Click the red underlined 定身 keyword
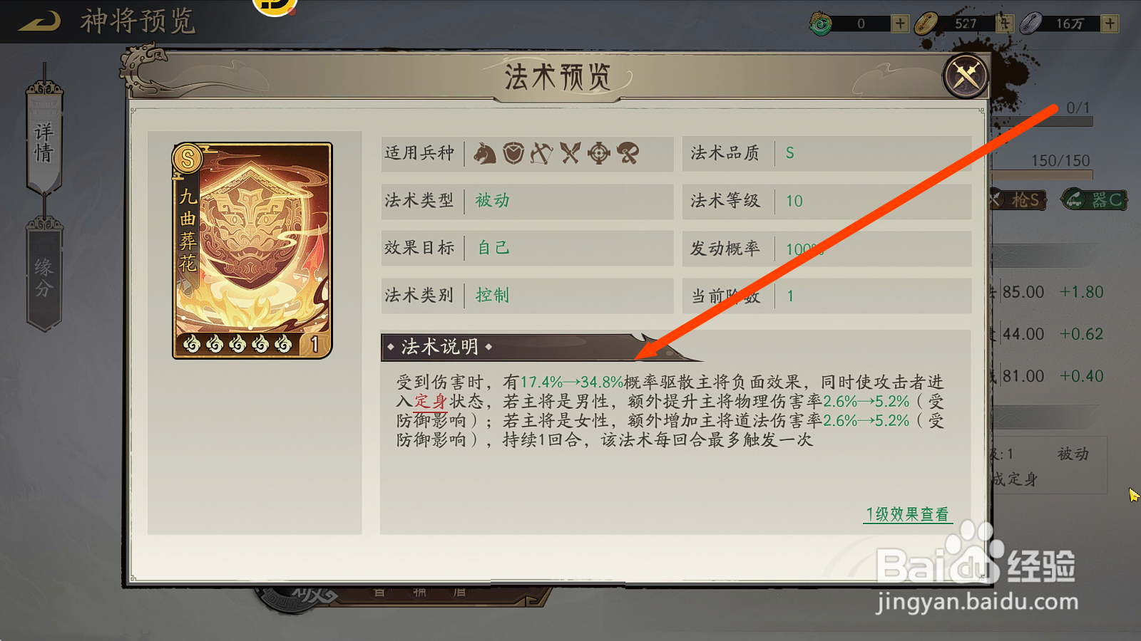 tap(431, 402)
